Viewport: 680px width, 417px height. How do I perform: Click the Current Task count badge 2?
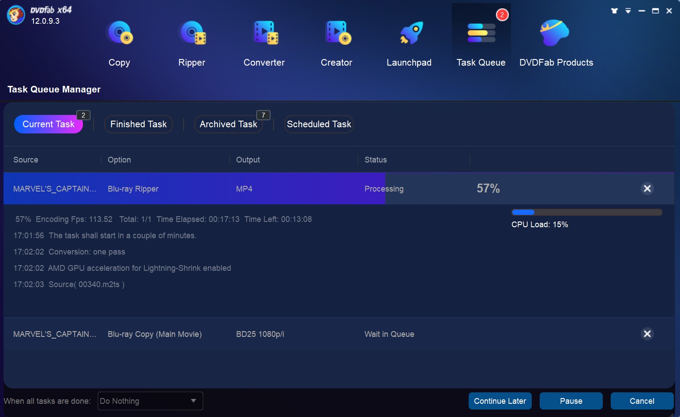83,115
